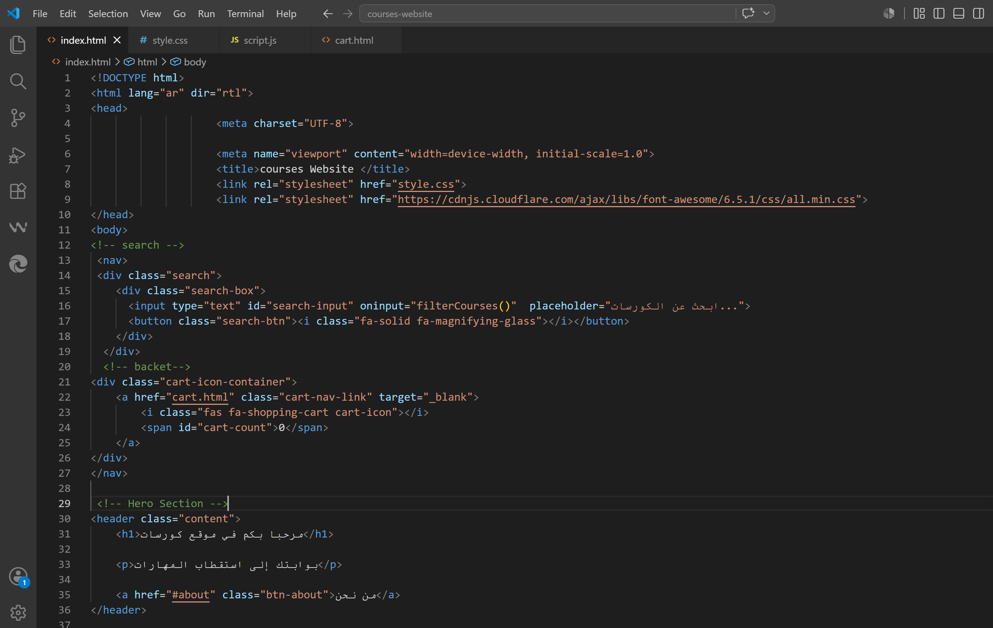
Task: Follow the cart.html href link
Action: (x=200, y=397)
